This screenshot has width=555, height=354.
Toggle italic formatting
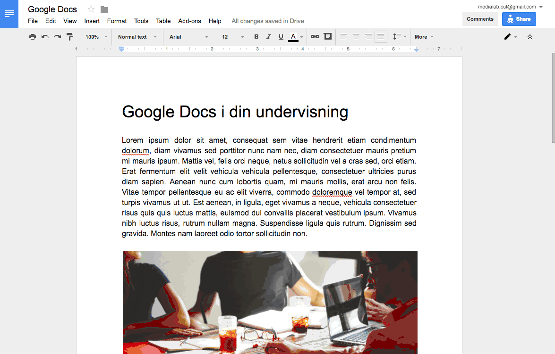(269, 37)
